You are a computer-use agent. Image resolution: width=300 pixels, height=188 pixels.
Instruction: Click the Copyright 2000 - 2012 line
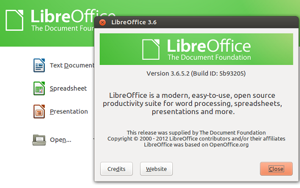[196, 139]
